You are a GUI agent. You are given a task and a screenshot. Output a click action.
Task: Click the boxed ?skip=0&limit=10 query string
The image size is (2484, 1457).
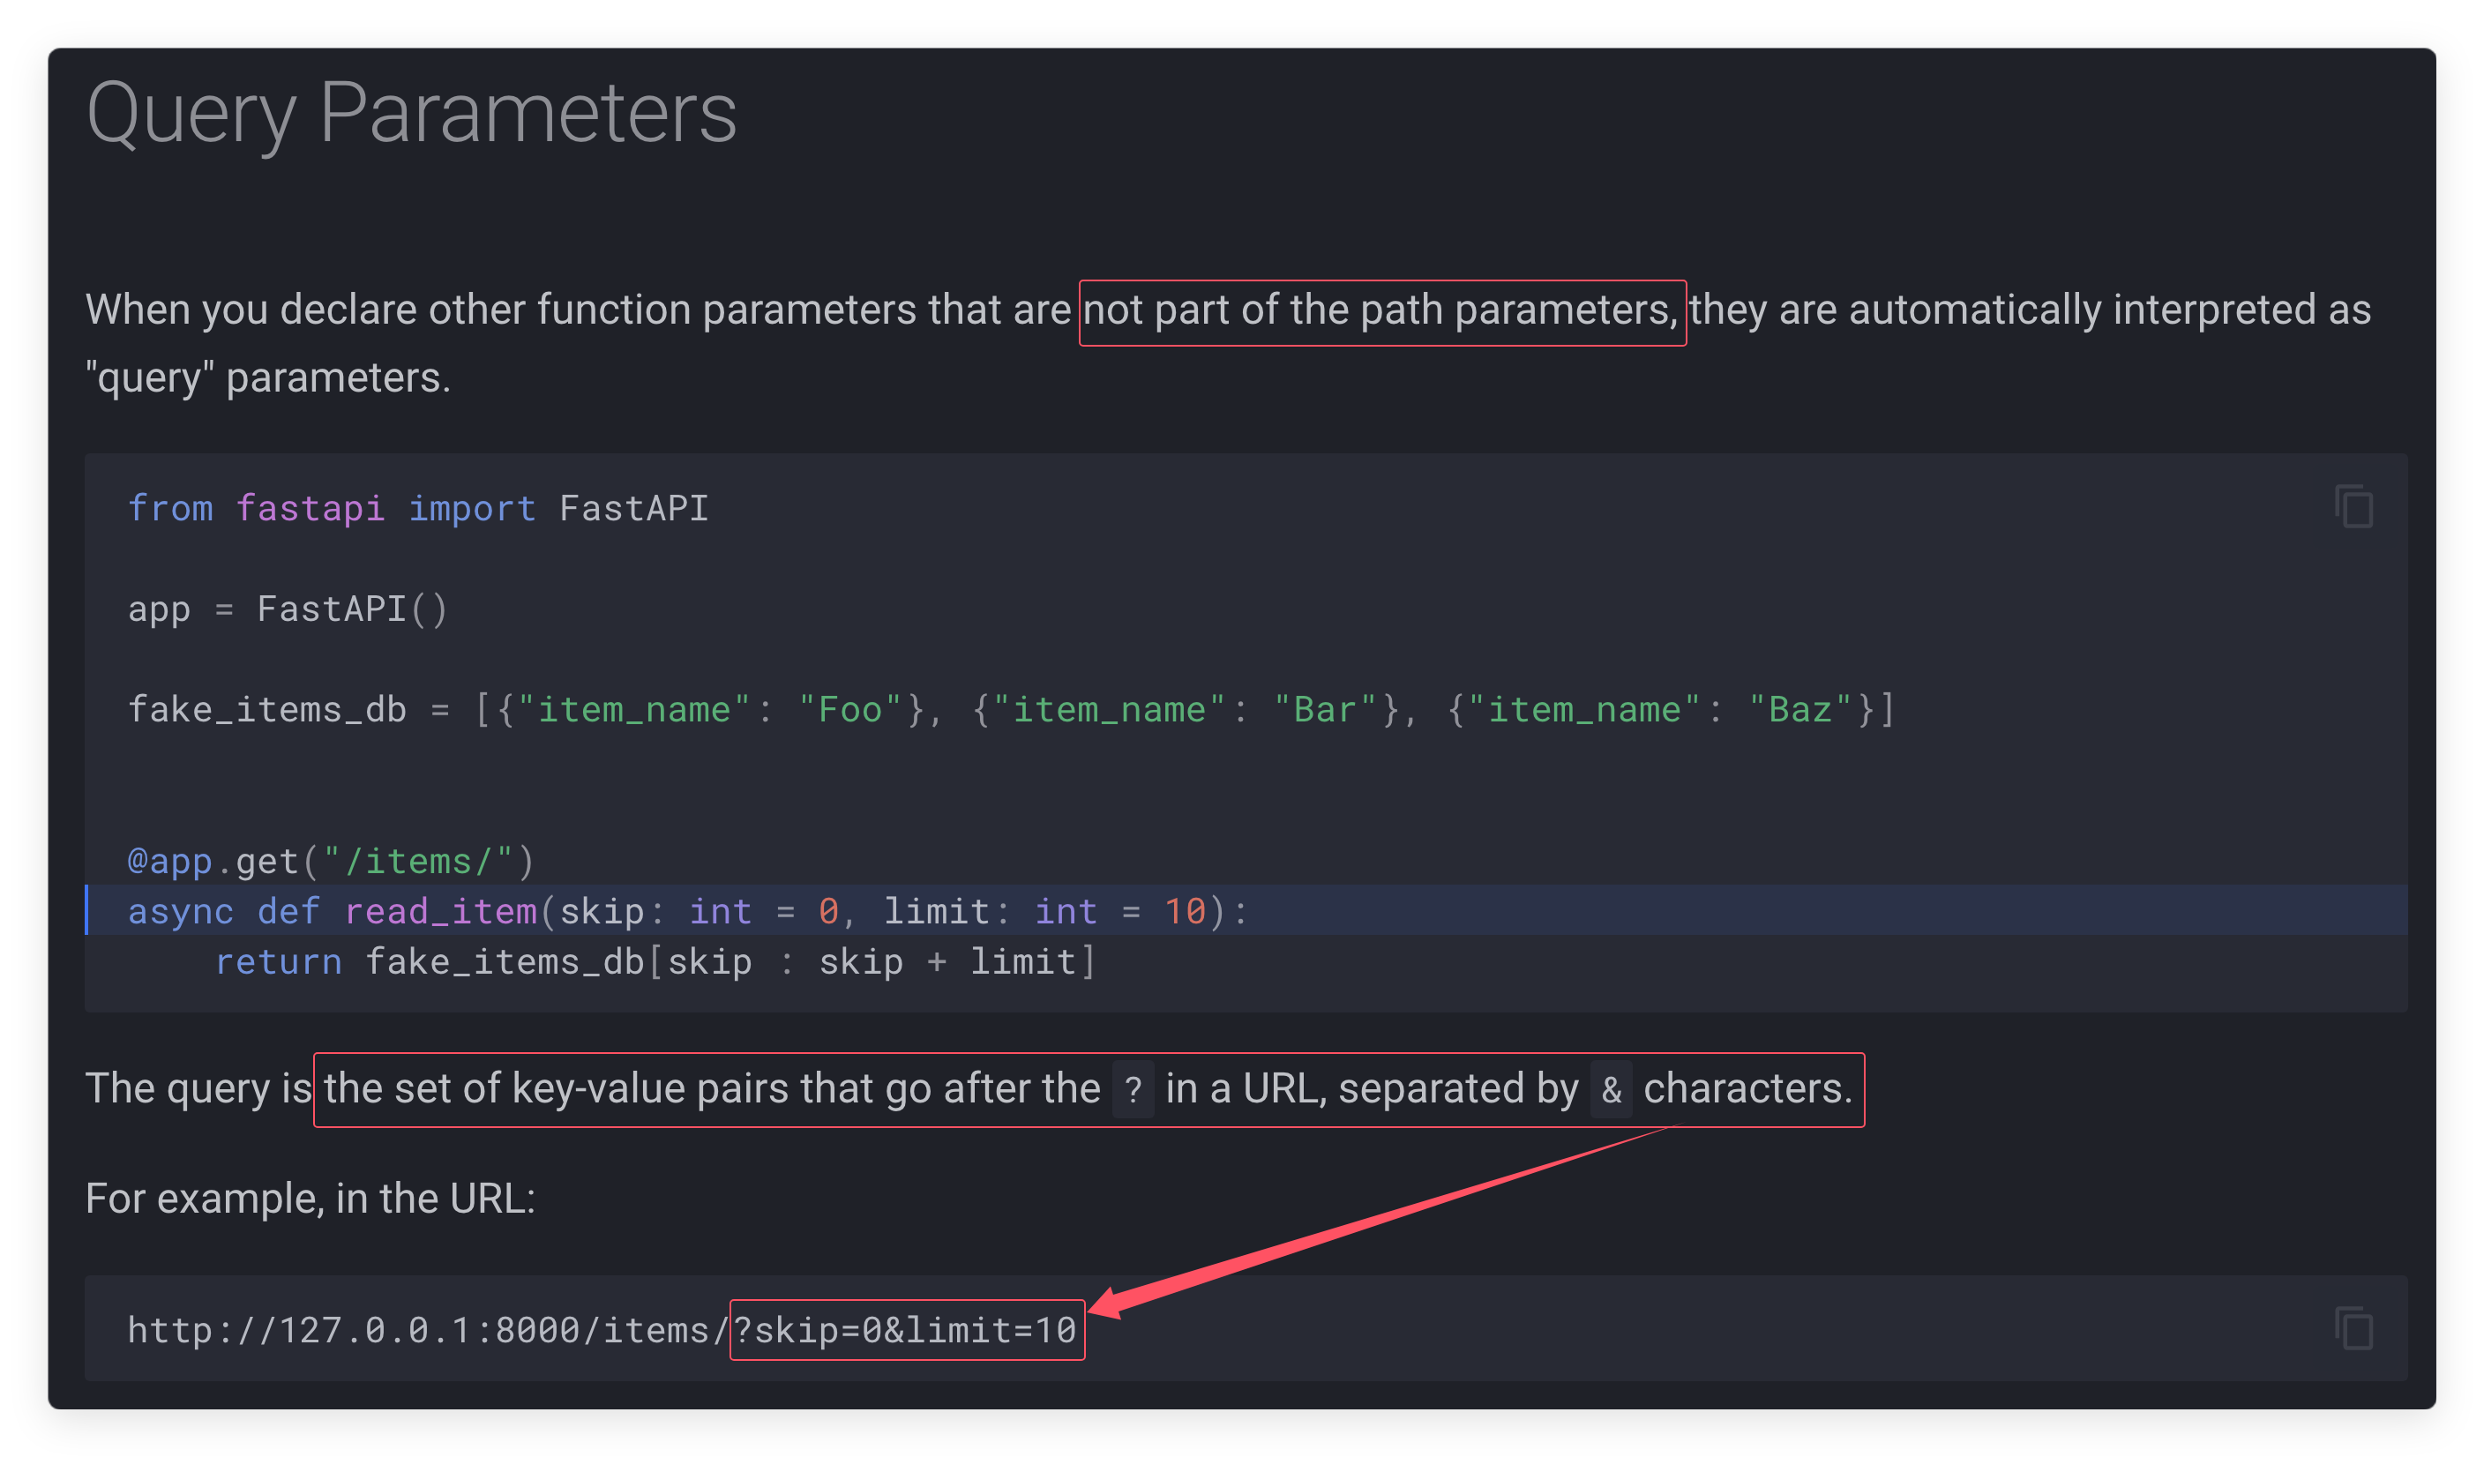click(907, 1330)
